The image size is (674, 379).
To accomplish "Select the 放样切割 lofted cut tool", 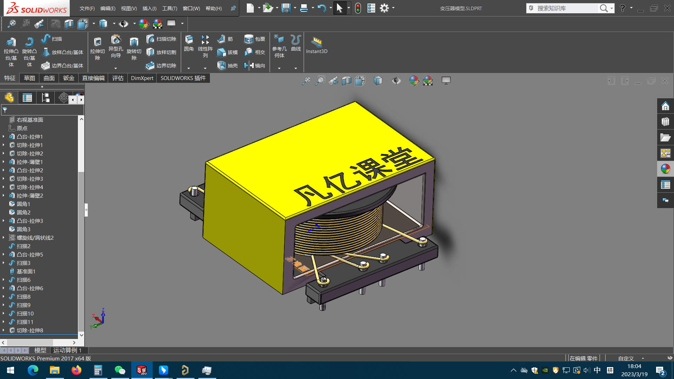I will pos(161,52).
